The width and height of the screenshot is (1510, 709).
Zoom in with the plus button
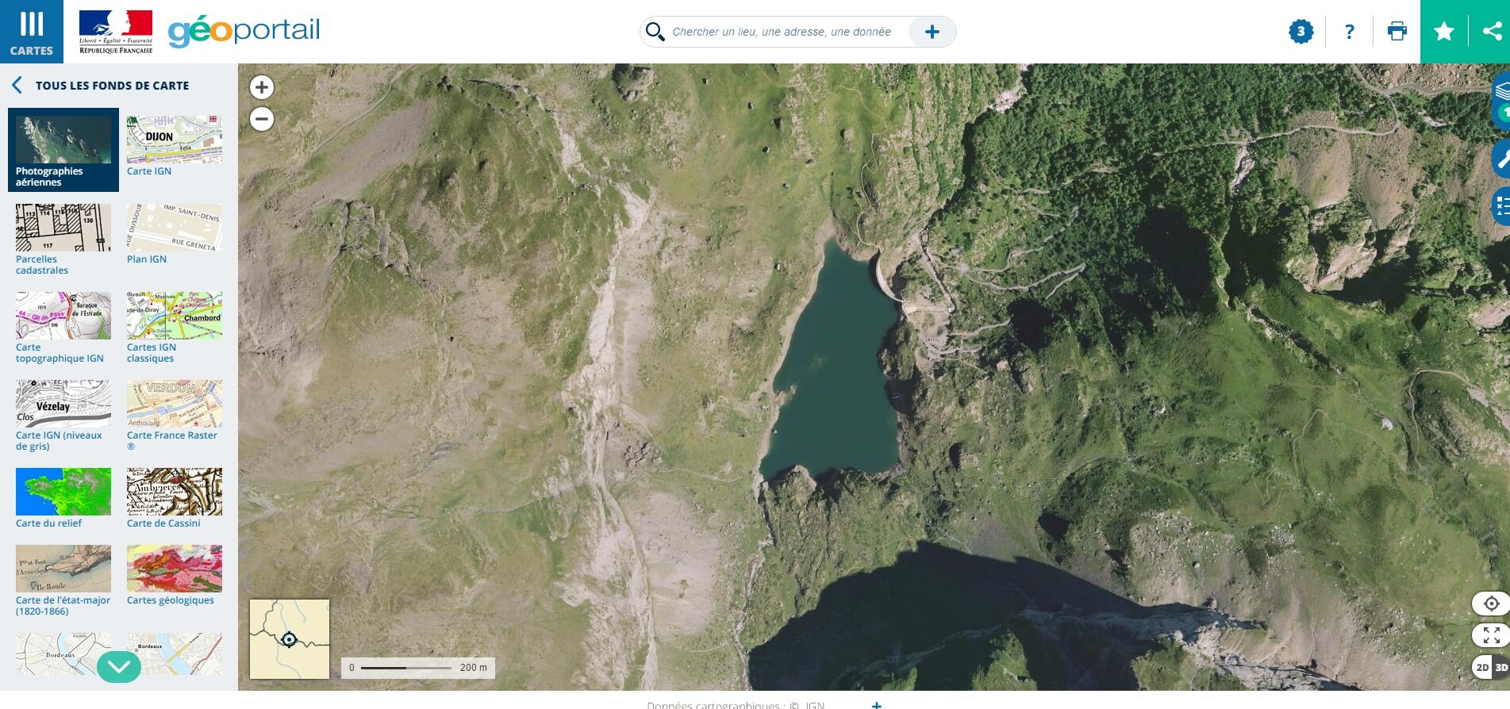point(262,87)
